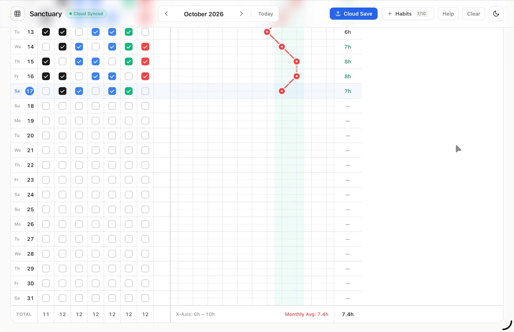This screenshot has height=332, width=514.
Task: Select the sleep chart point for Sa 17
Action: tap(282, 91)
